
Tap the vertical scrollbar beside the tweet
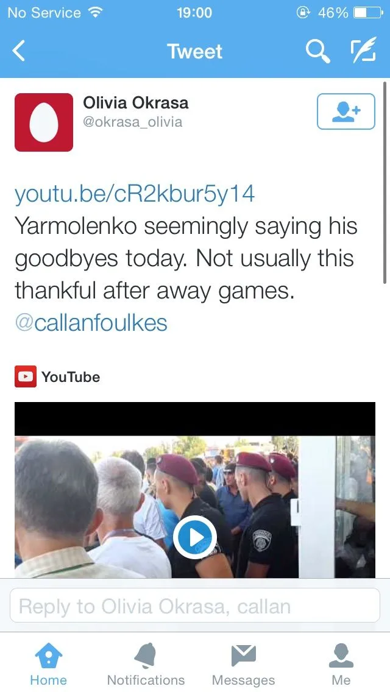tap(385, 182)
